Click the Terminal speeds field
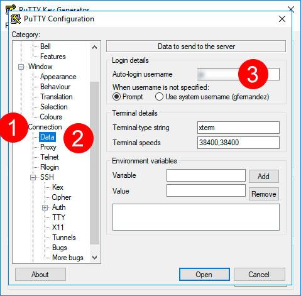Screen dimensions: 301x296 (238, 143)
